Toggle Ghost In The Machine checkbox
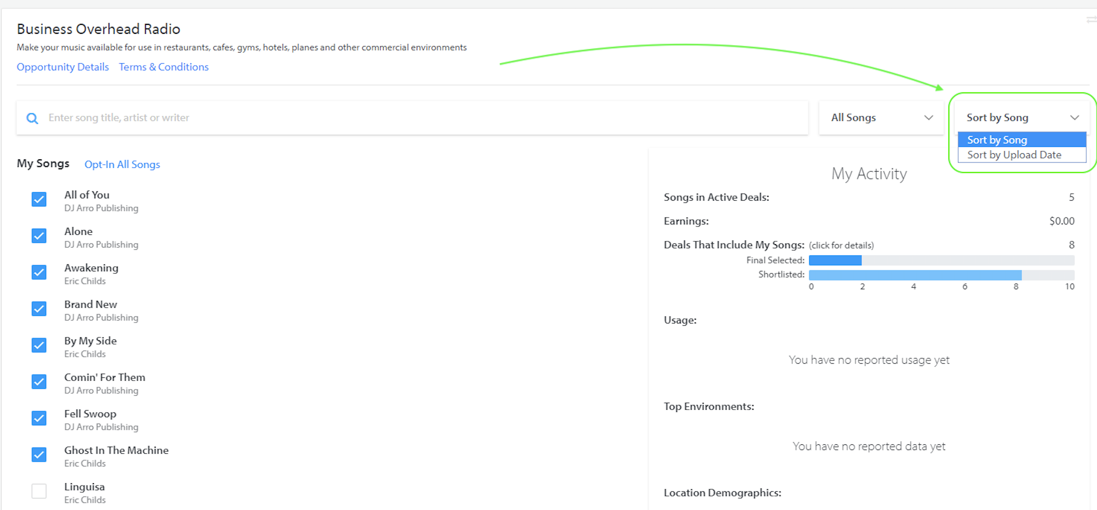The height and width of the screenshot is (510, 1097). pyautogui.click(x=39, y=455)
